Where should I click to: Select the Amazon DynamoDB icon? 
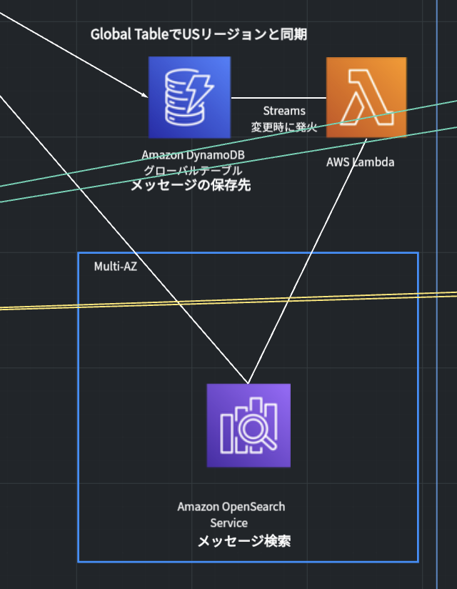189,97
